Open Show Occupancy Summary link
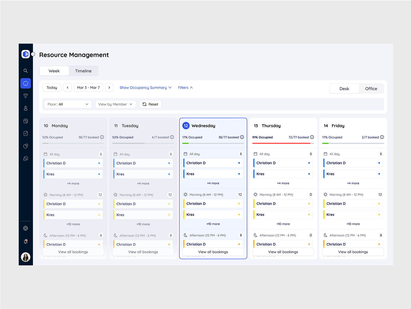This screenshot has width=411, height=309. pyautogui.click(x=145, y=88)
